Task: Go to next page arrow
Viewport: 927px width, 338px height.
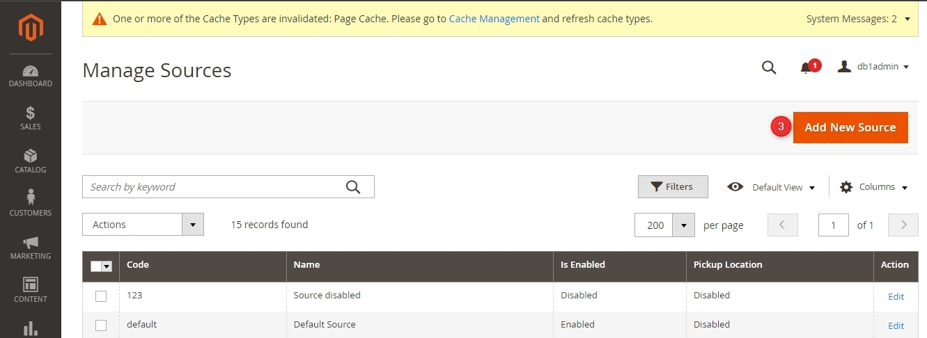Action: pos(904,225)
